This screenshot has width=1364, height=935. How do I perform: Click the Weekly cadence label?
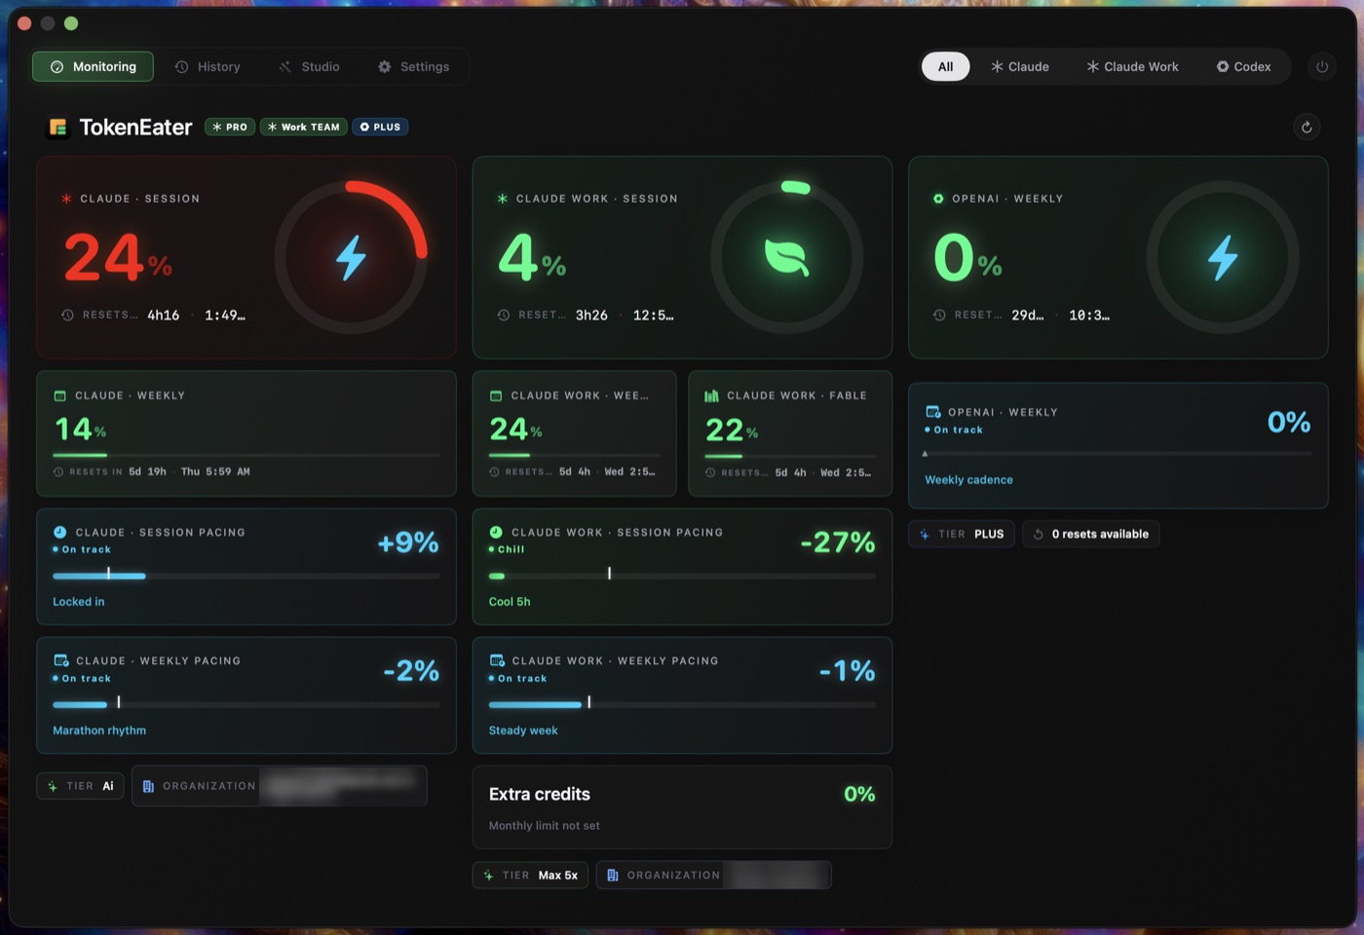pos(968,480)
